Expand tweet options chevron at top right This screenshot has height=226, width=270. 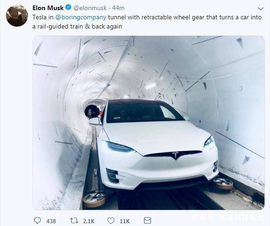(x=261, y=9)
